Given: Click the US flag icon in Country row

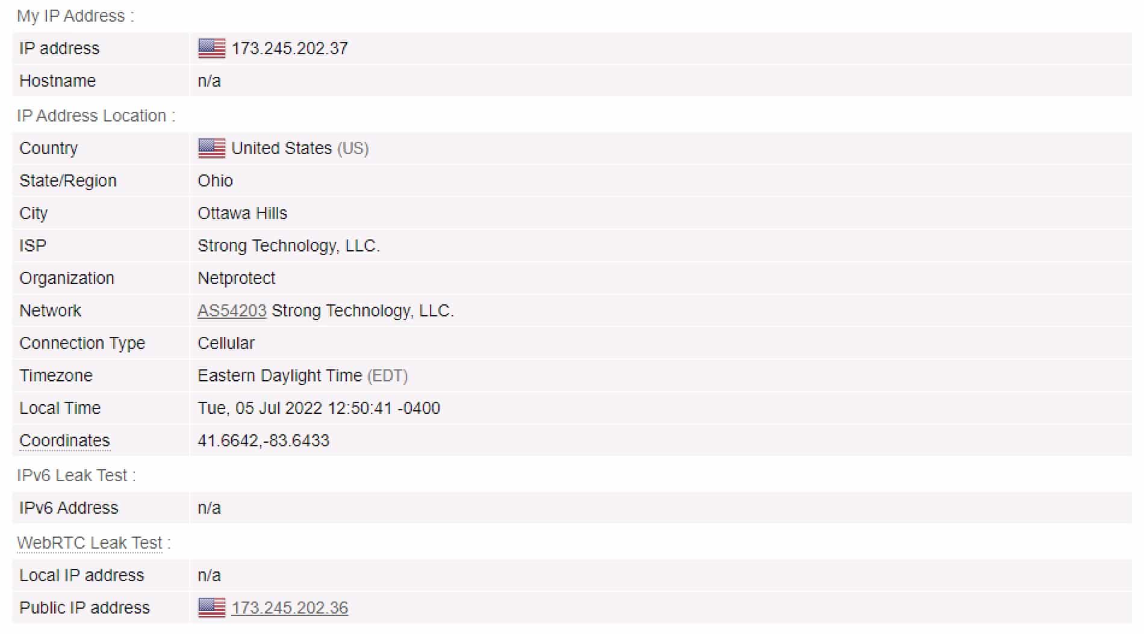Looking at the screenshot, I should (211, 148).
